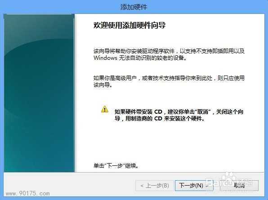Click the left arrow on 上一步(B) button
268x200 pixels.
click(142, 186)
